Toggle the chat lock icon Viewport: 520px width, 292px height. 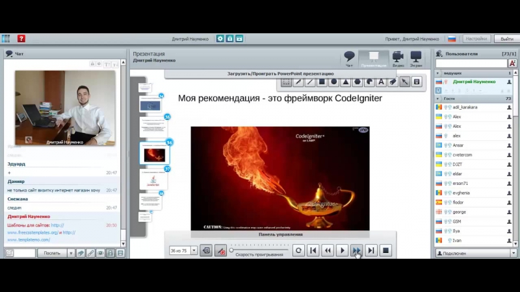pyautogui.click(x=110, y=253)
